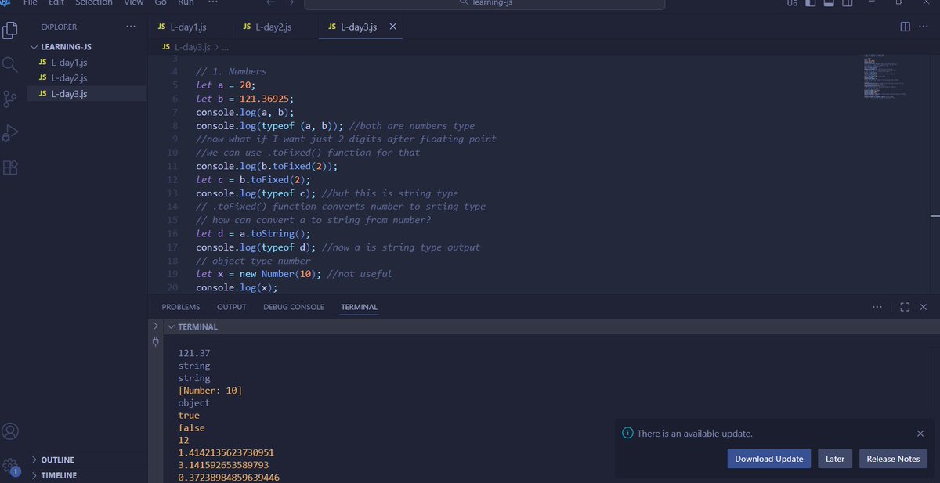Click the plug icon beside terminal

[x=155, y=341]
